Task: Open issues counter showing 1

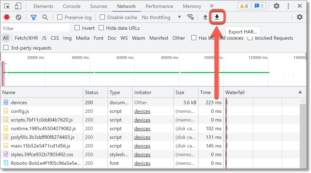Action: click(259, 6)
